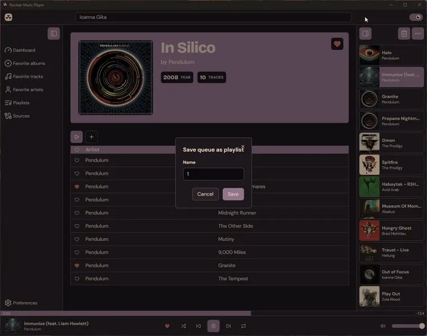Click the playlist Name input field

(x=214, y=174)
